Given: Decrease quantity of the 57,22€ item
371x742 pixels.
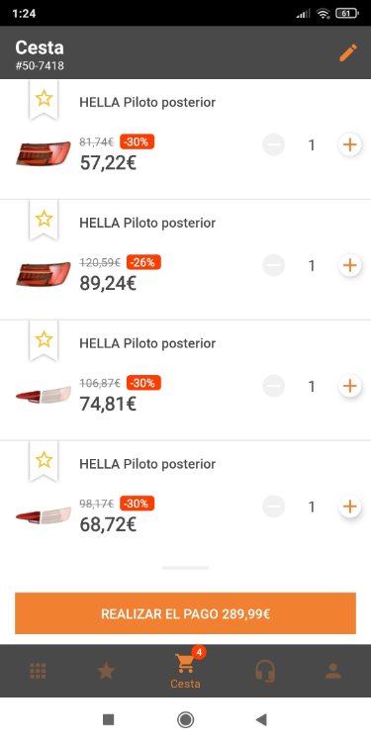Looking at the screenshot, I should pos(274,144).
